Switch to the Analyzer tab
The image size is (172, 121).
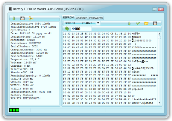tap(81, 18)
